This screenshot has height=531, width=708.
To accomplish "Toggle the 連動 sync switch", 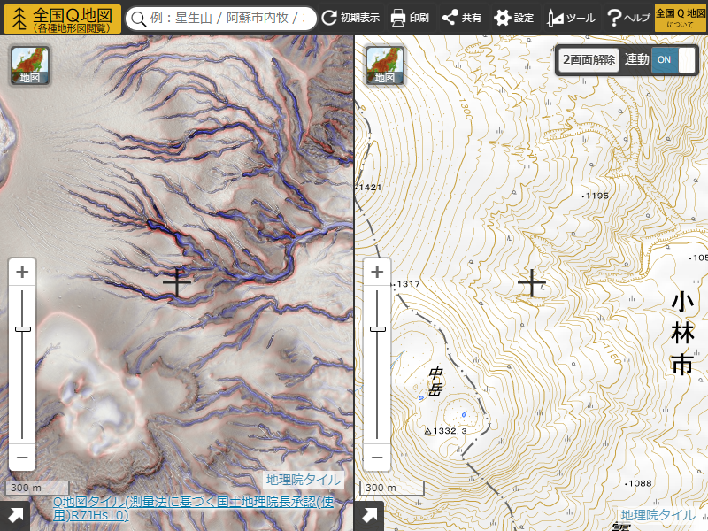I will [x=673, y=59].
